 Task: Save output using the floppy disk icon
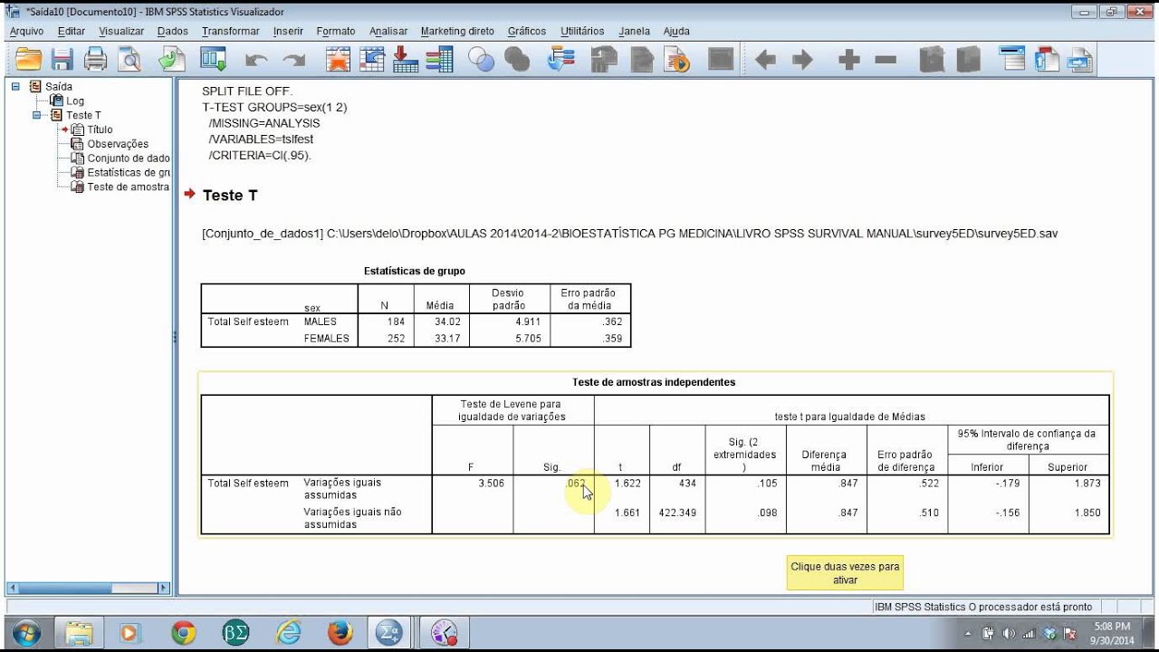pyautogui.click(x=62, y=60)
